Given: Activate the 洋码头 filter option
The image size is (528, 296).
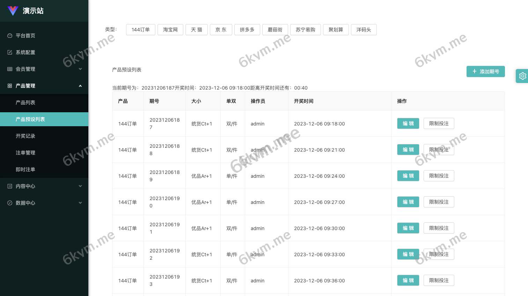Looking at the screenshot, I should (364, 30).
